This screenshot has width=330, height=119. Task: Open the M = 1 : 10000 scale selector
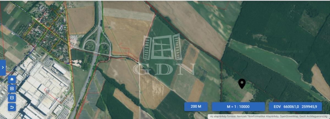[238, 107]
